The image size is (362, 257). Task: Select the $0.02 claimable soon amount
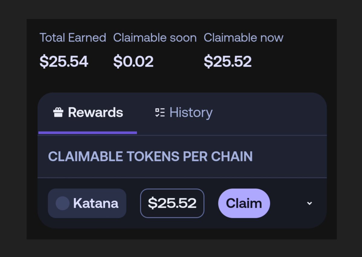[x=133, y=62]
